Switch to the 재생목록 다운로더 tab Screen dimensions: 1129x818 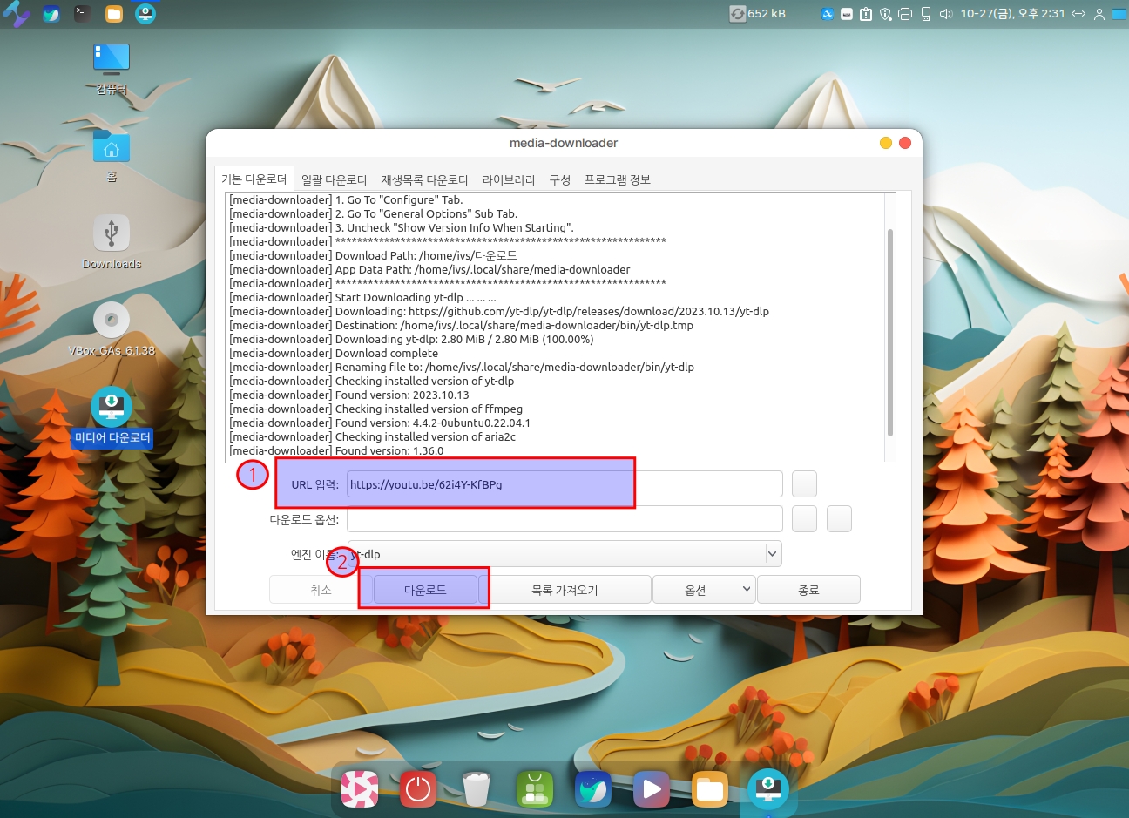point(424,179)
